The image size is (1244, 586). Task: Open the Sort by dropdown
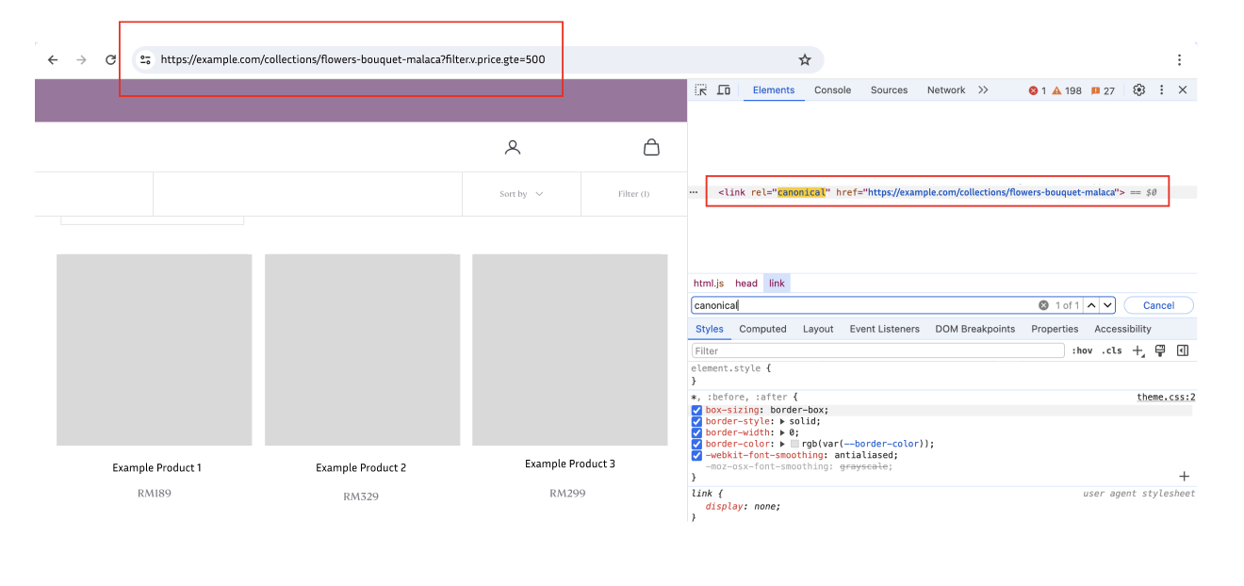point(521,194)
